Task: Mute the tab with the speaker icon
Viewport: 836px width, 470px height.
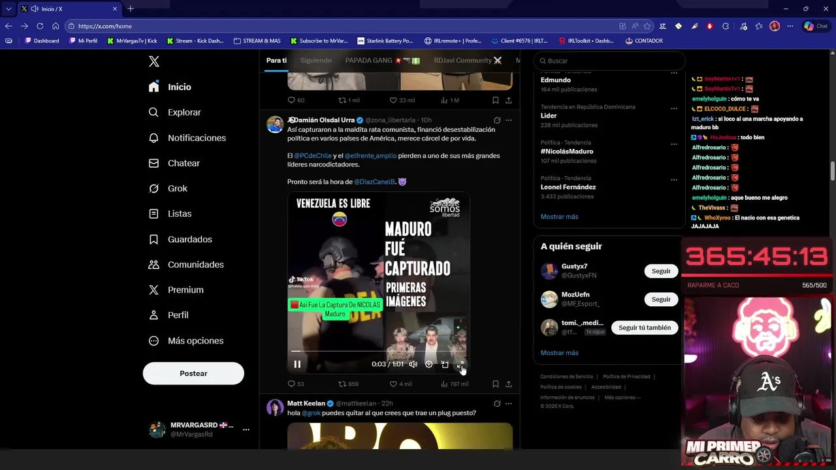Action: pos(34,8)
